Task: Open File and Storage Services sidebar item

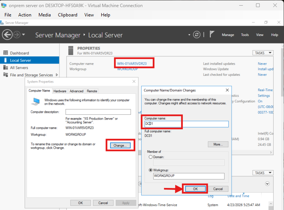Action: tap(31, 75)
